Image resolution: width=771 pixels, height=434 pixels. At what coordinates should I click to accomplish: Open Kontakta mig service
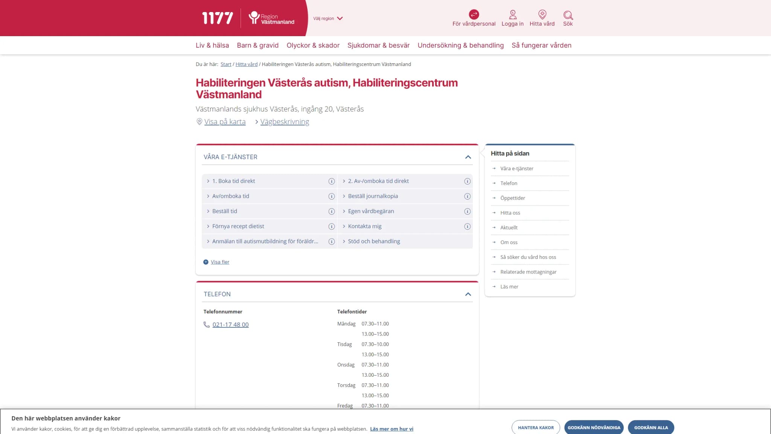(364, 226)
